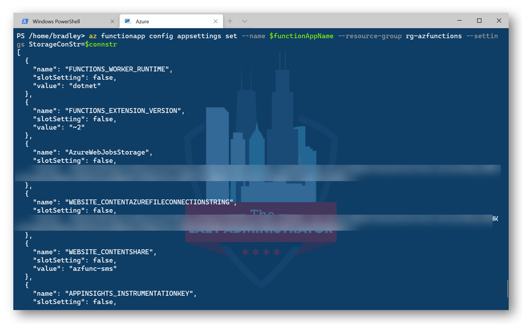This screenshot has width=522, height=324.
Task: Click the --resource-group parameter text
Action: [x=370, y=36]
